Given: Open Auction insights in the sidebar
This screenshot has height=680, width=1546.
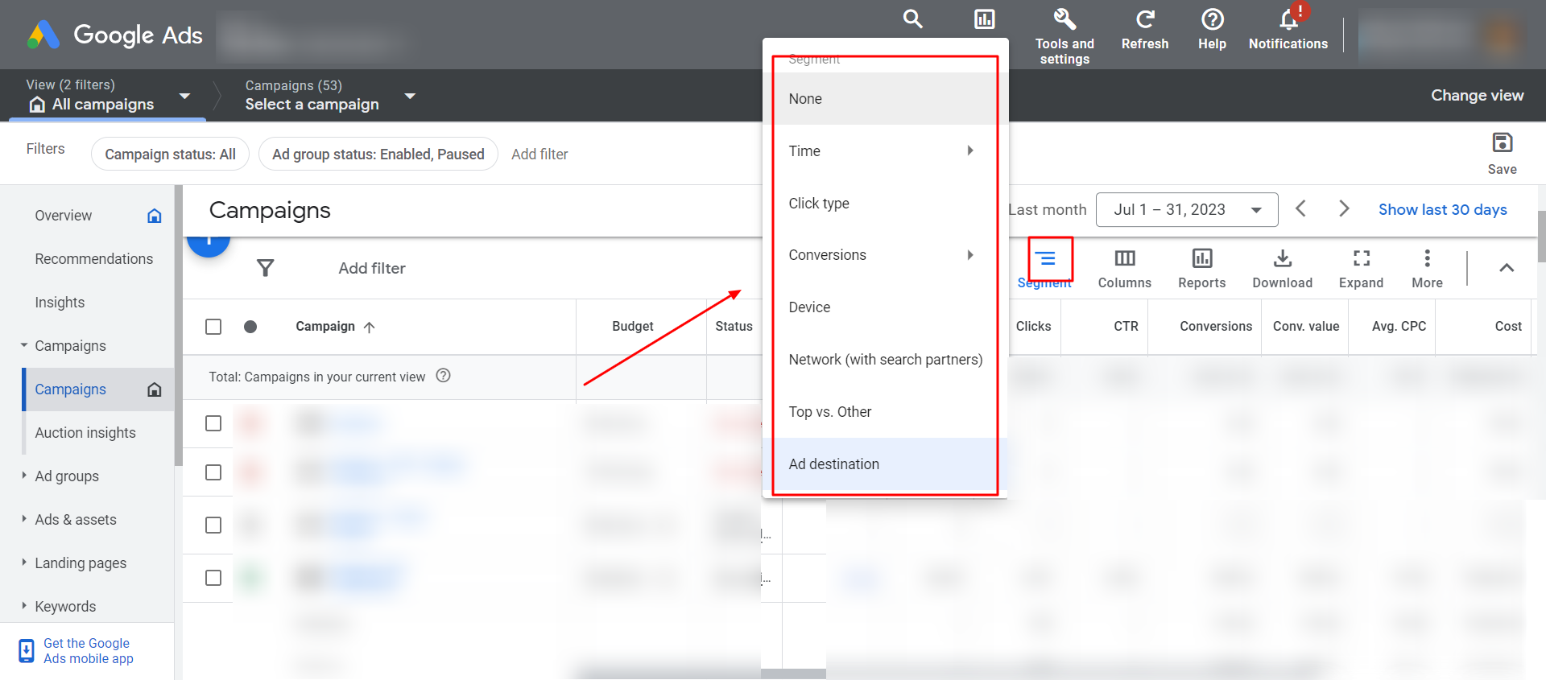Looking at the screenshot, I should (x=85, y=433).
